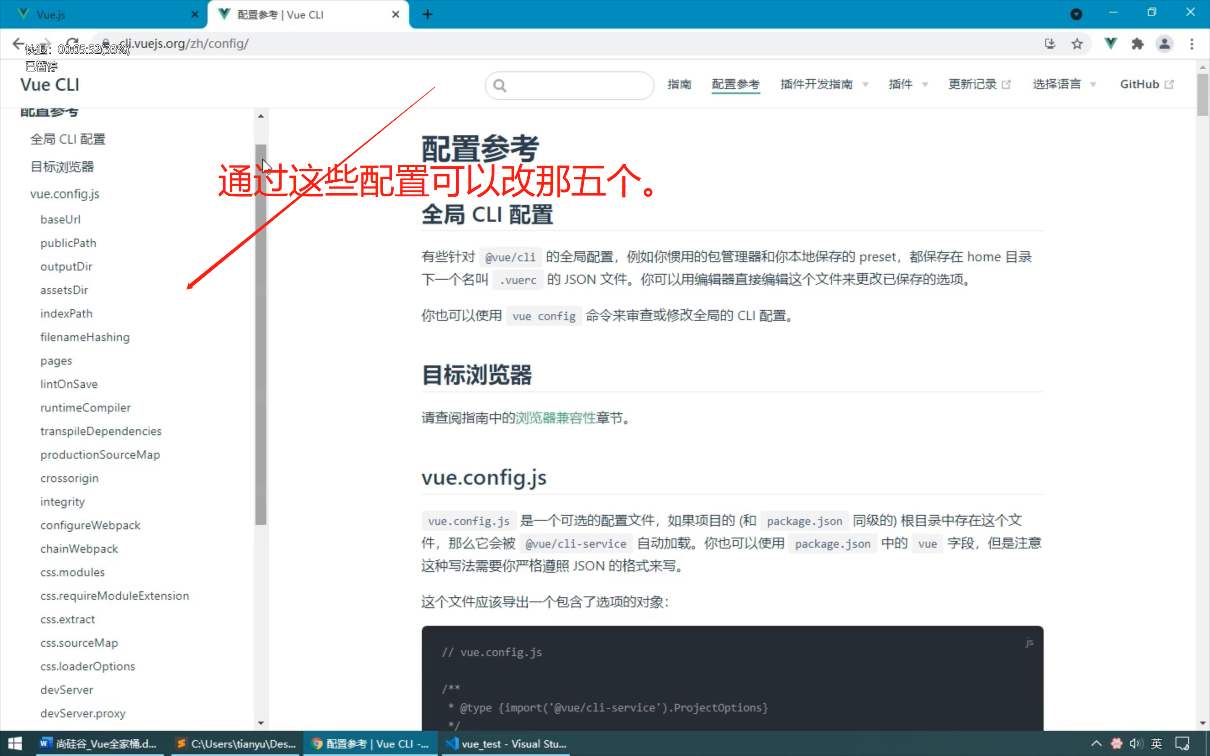Switch to the Sublime Text taskbar item
This screenshot has height=756, width=1210.
click(235, 743)
